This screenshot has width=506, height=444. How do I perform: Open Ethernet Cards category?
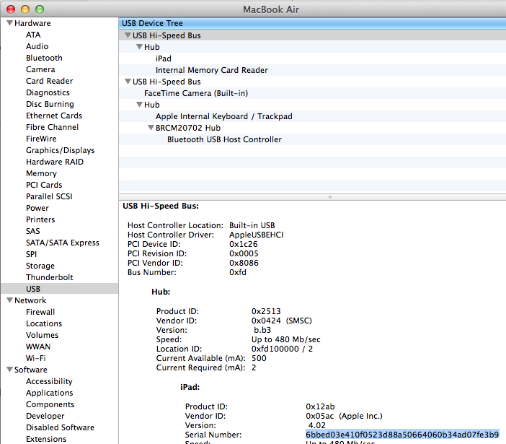pyautogui.click(x=54, y=116)
